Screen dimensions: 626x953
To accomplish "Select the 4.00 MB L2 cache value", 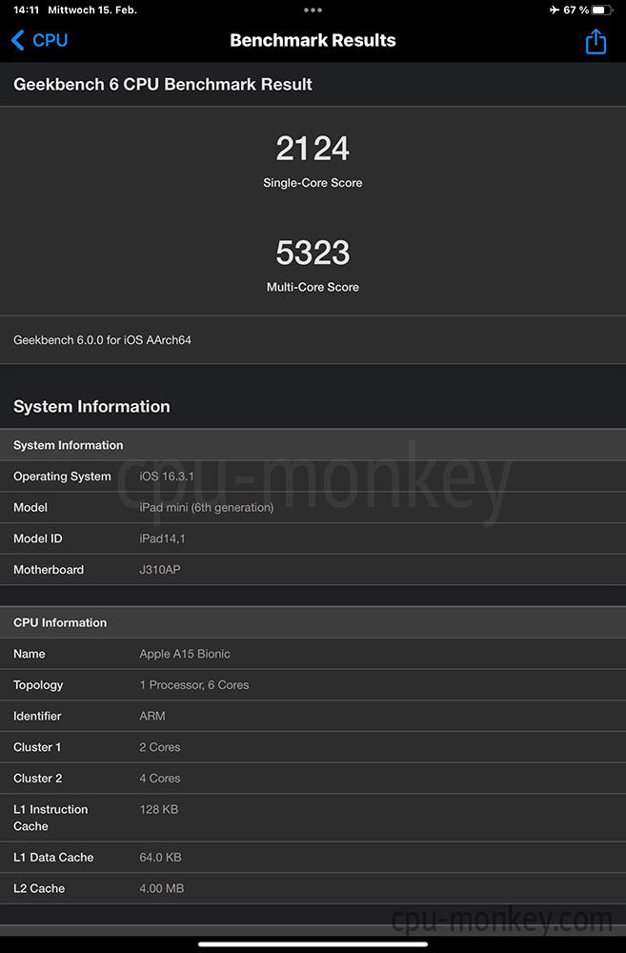I will pyautogui.click(x=162, y=888).
